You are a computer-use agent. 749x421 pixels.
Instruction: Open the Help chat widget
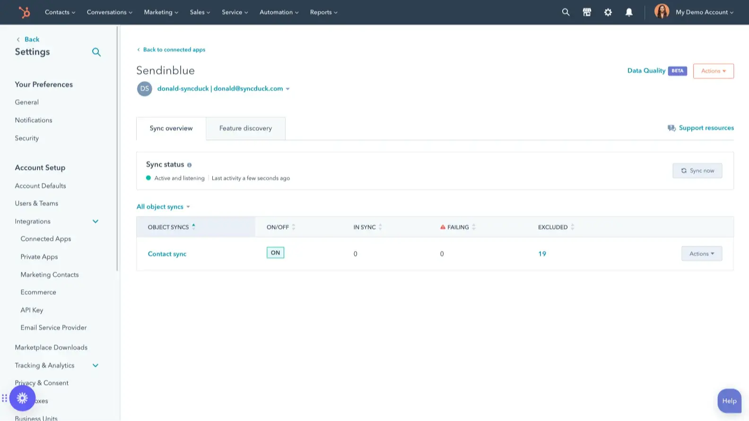(729, 401)
